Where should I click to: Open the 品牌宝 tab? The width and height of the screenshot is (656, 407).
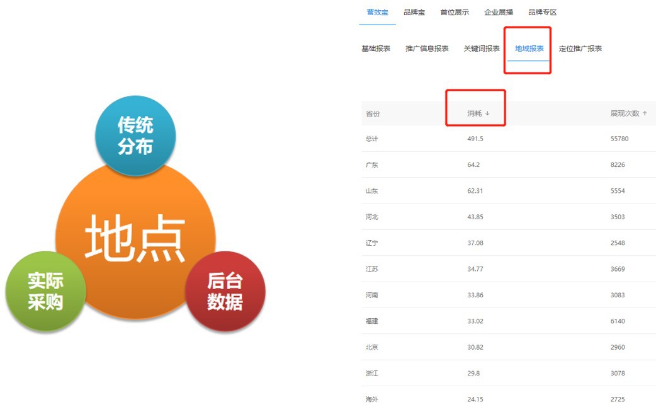pyautogui.click(x=414, y=13)
